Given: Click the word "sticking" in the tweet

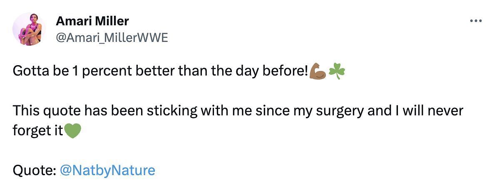Looking at the screenshot, I should coord(155,111).
